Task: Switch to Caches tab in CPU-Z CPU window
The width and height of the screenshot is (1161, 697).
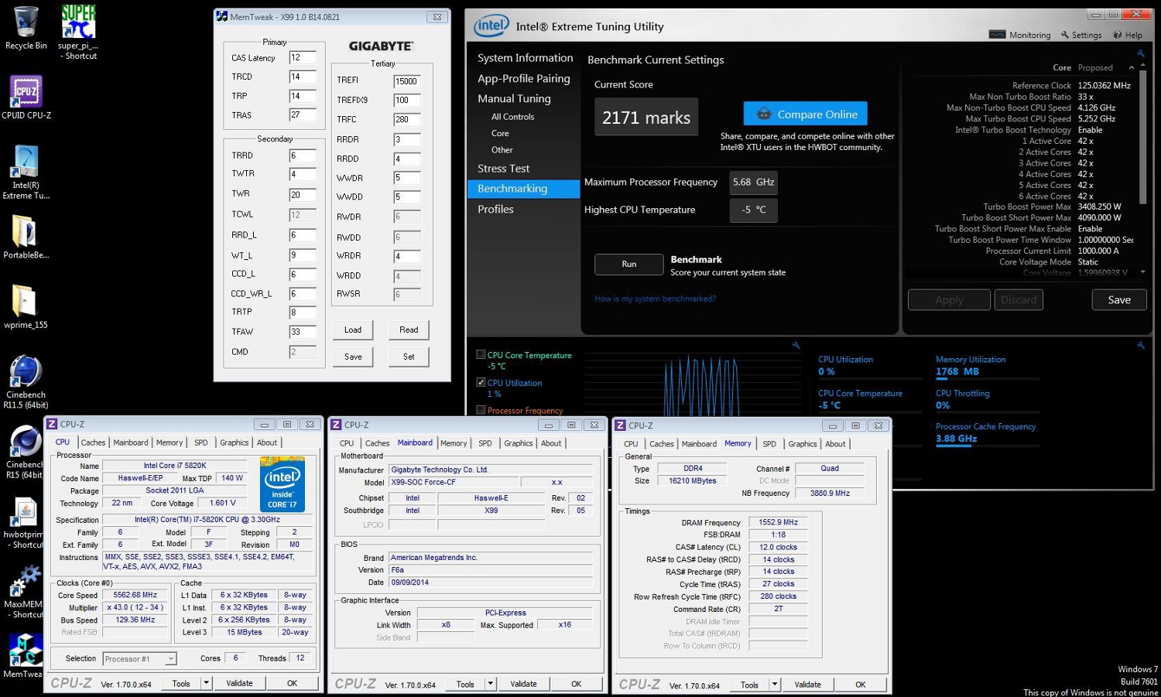Action: (93, 442)
